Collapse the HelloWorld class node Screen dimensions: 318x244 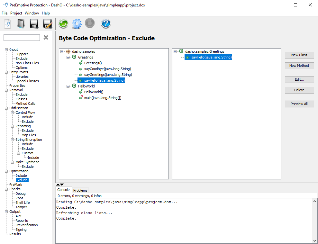point(68,86)
